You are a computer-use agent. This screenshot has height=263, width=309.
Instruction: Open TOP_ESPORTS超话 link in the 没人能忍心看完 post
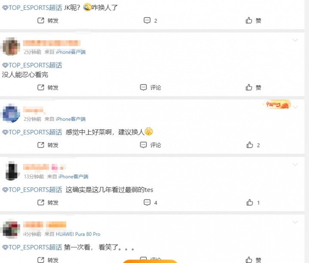tap(32, 65)
